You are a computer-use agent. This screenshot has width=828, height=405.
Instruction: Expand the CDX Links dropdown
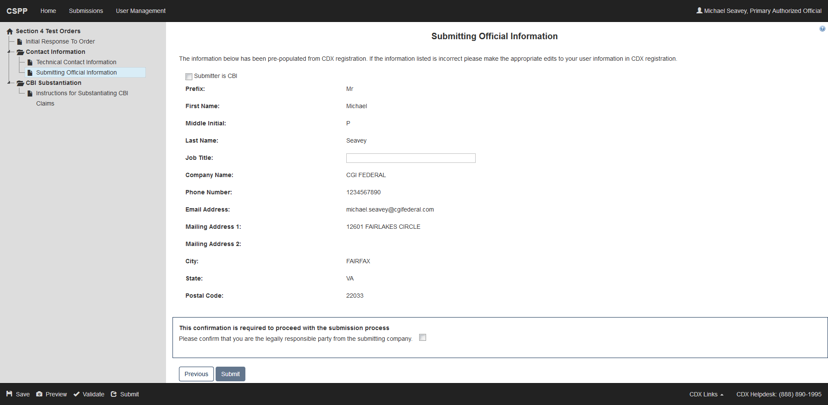[x=706, y=394]
